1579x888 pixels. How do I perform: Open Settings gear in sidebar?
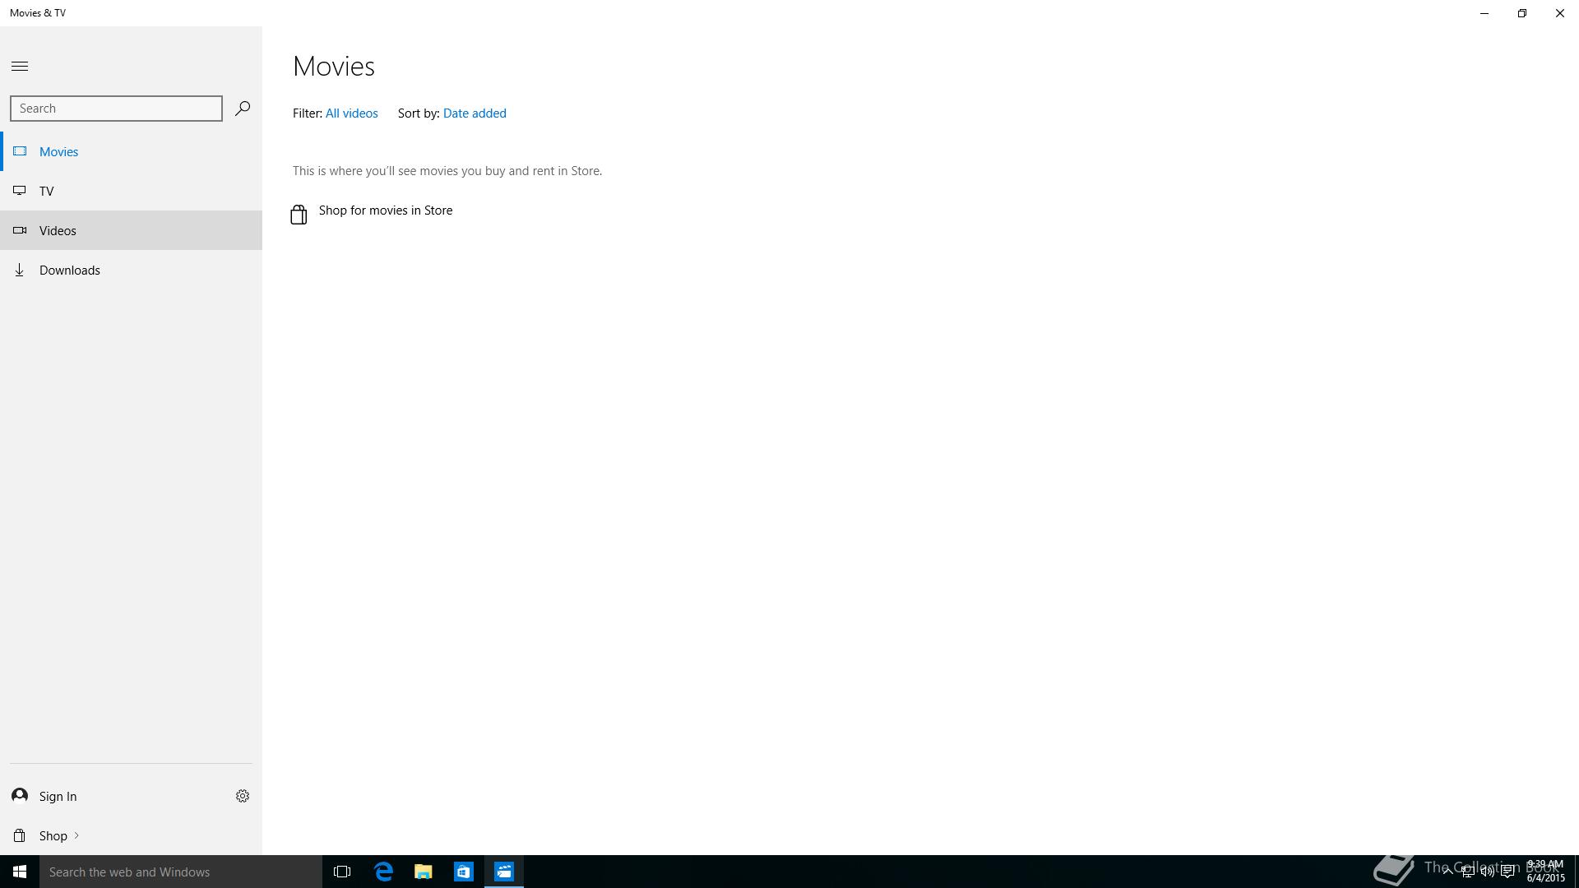[243, 796]
